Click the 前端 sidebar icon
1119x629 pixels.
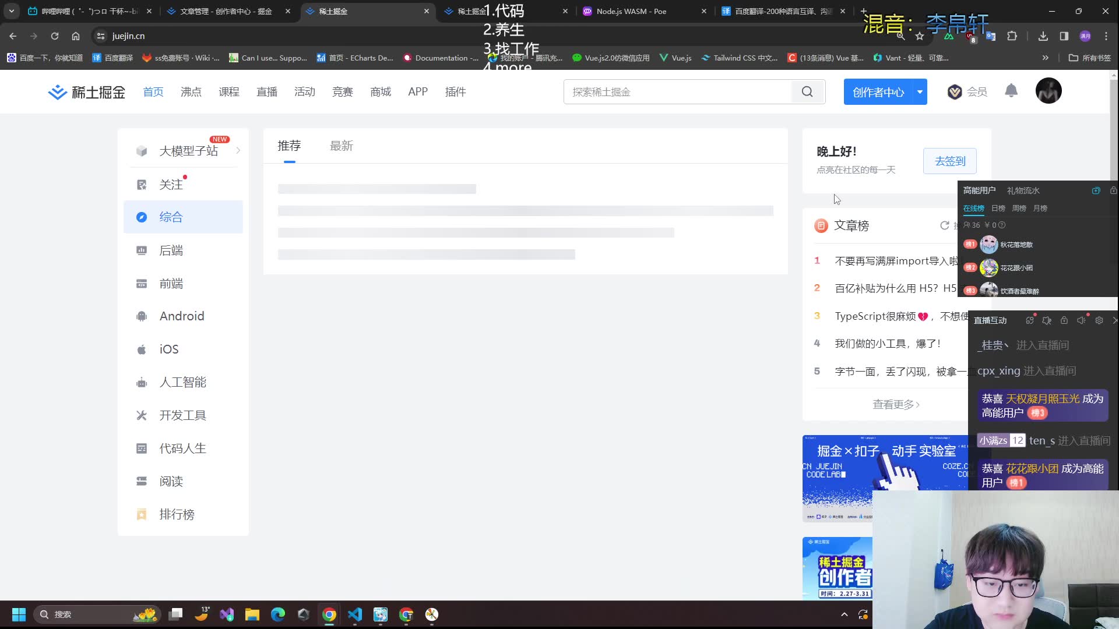[x=142, y=284]
